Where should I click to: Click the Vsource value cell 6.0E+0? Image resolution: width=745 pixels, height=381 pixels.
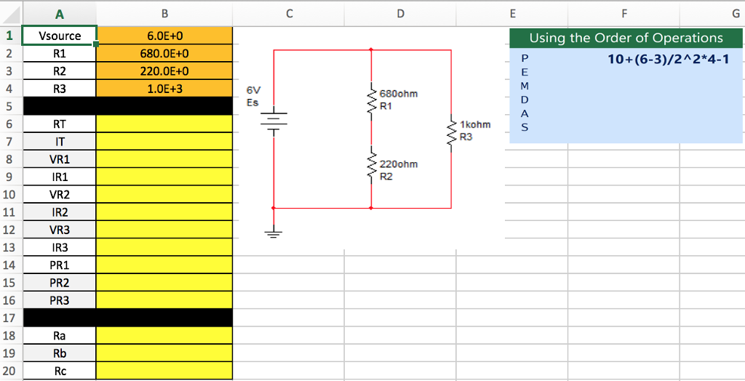164,36
